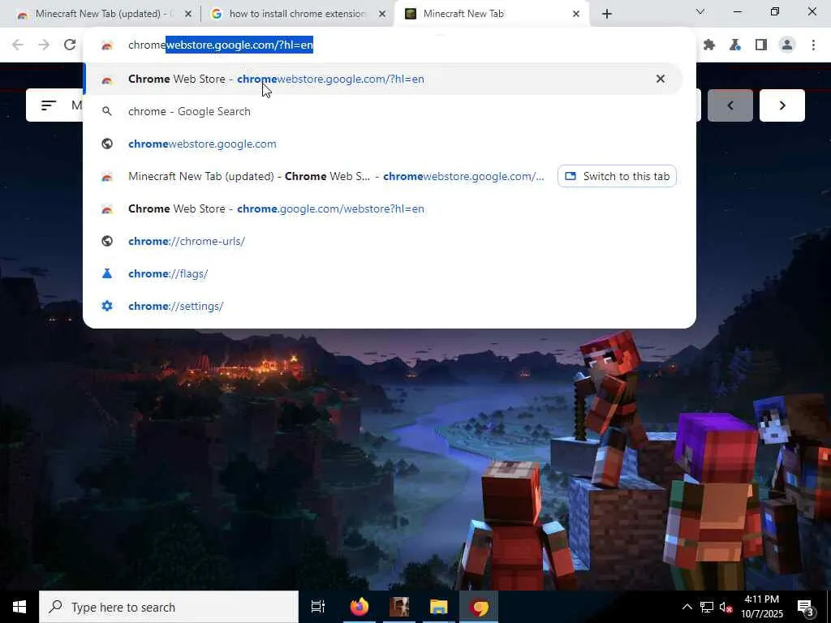Open chrome://flags/ suggestion
831x623 pixels.
click(x=383, y=273)
